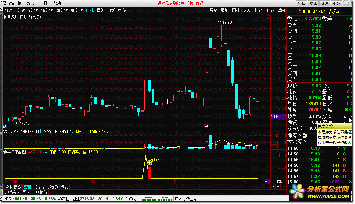
Task: Click the down arrow after MA5 value
Action: coord(73,132)
